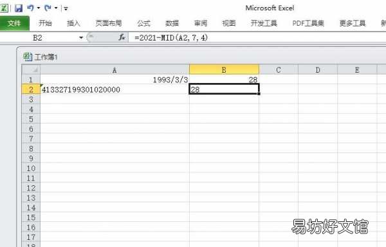Redo the last action
Image resolution: width=386 pixels, height=247 pixels.
point(48,8)
